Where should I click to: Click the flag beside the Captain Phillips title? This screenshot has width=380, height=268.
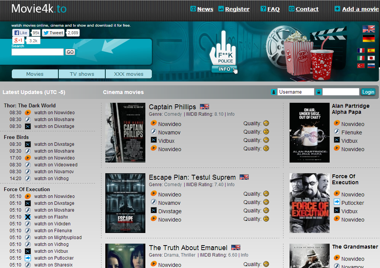[204, 107]
